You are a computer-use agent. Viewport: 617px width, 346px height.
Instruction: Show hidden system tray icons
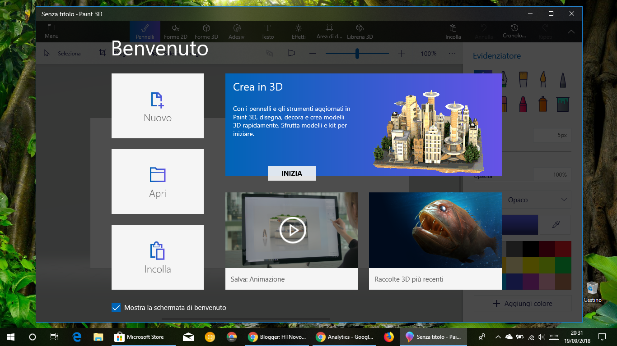coord(498,337)
